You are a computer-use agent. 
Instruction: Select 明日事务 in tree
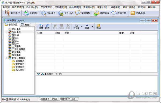pyautogui.click(x=16, y=29)
